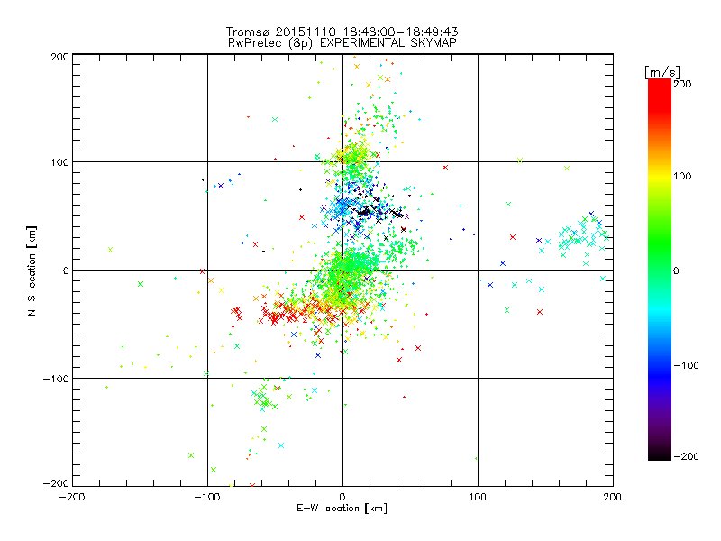
Task: Click the 'N-S location [km]' axis label
Action: coord(32,270)
